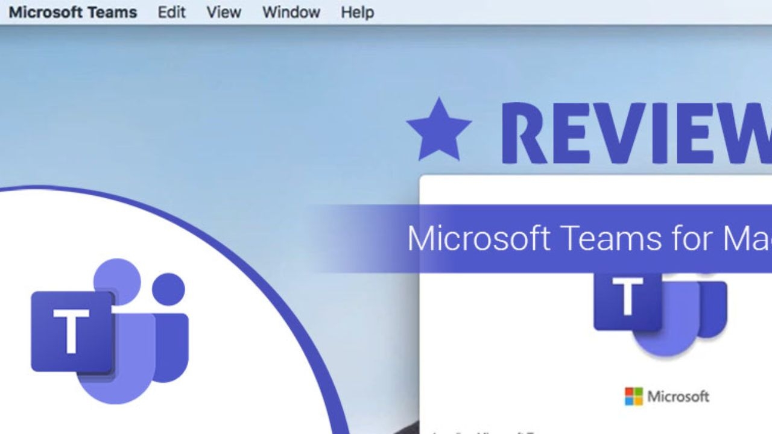The width and height of the screenshot is (772, 434).
Task: Click the REVIEW headline text
Action: [636, 133]
